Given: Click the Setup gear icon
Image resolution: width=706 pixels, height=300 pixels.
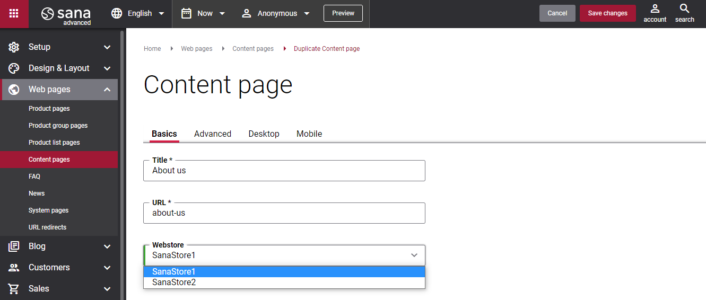Looking at the screenshot, I should coord(14,47).
